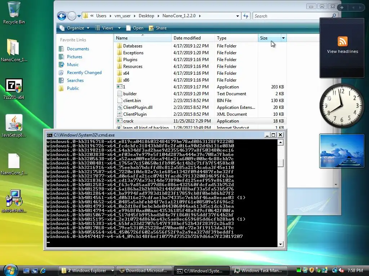
Task: Expand the chevron after Users breadcrumb
Action: (110, 16)
